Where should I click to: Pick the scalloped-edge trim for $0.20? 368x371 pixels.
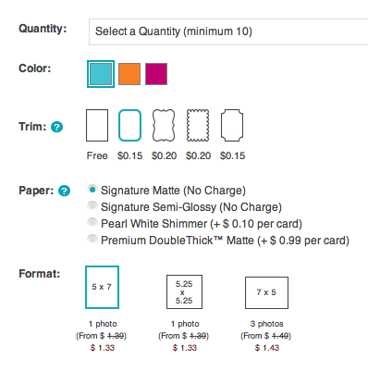pyautogui.click(x=198, y=125)
